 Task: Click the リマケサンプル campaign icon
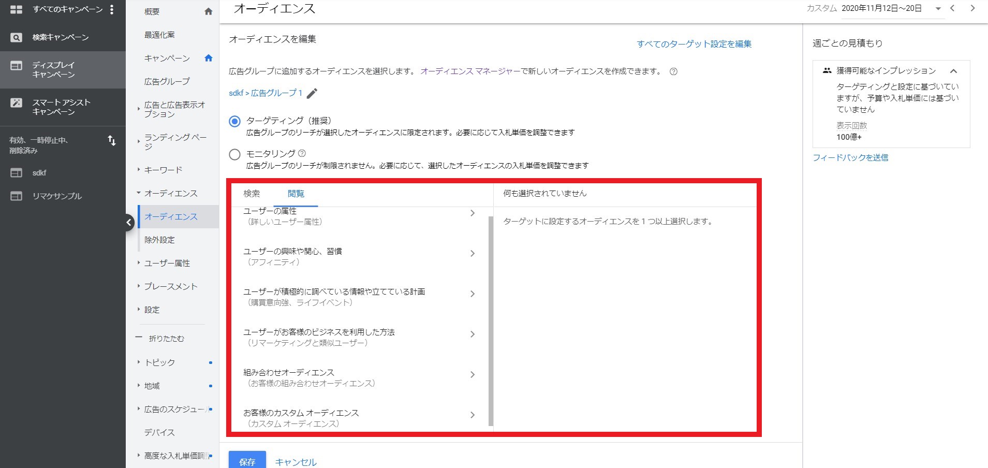pyautogui.click(x=16, y=196)
